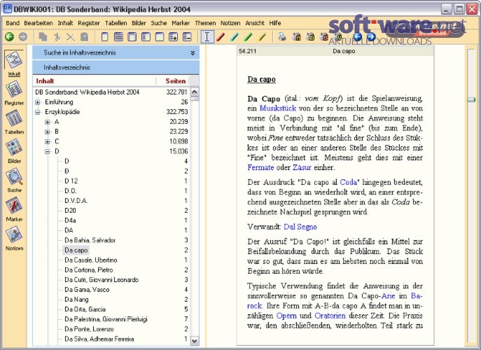The image size is (481, 350).
Task: Select the Da Casale, Ubertino entry
Action: tap(91, 260)
